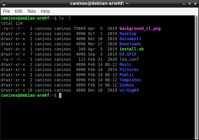Viewport: 199px width, 140px height.
Task: Click the Documents directory name
Action: coord(130,39)
